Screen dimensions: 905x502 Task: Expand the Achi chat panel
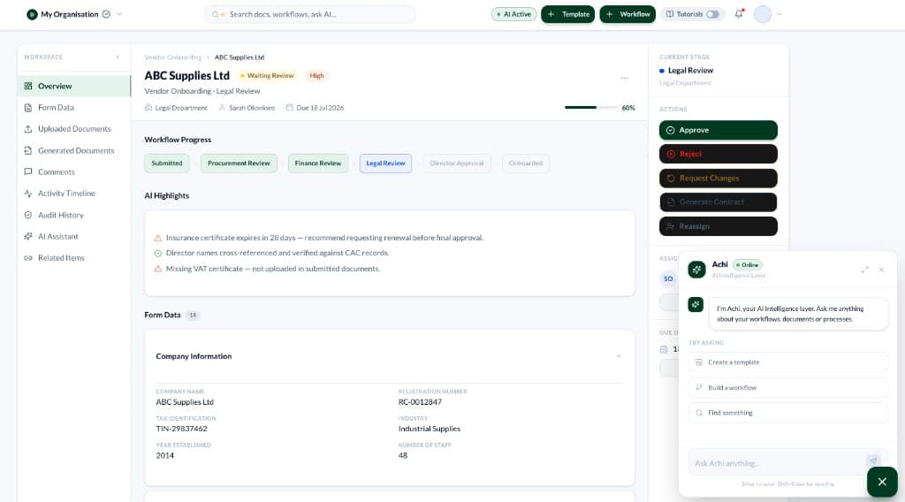click(x=864, y=270)
